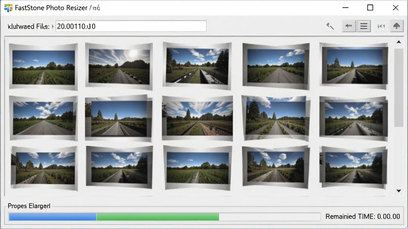Select the third thumbnail in the middle row

[198, 118]
